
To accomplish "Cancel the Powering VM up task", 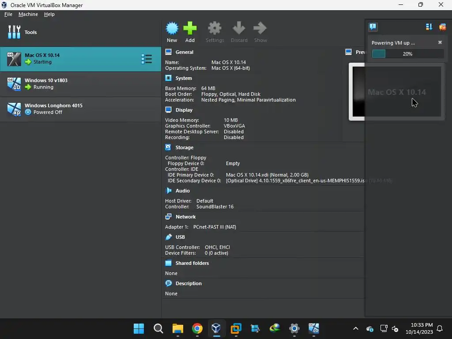I will (x=440, y=42).
